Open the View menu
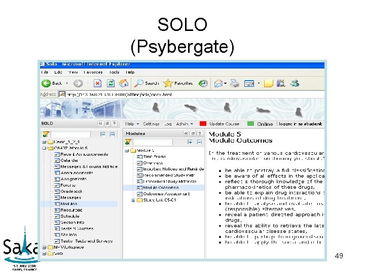 pyautogui.click(x=73, y=72)
